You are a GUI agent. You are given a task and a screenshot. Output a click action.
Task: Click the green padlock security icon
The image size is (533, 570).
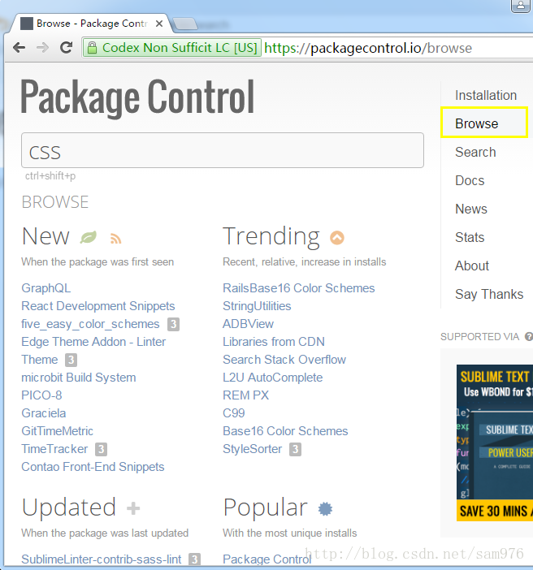(92, 48)
